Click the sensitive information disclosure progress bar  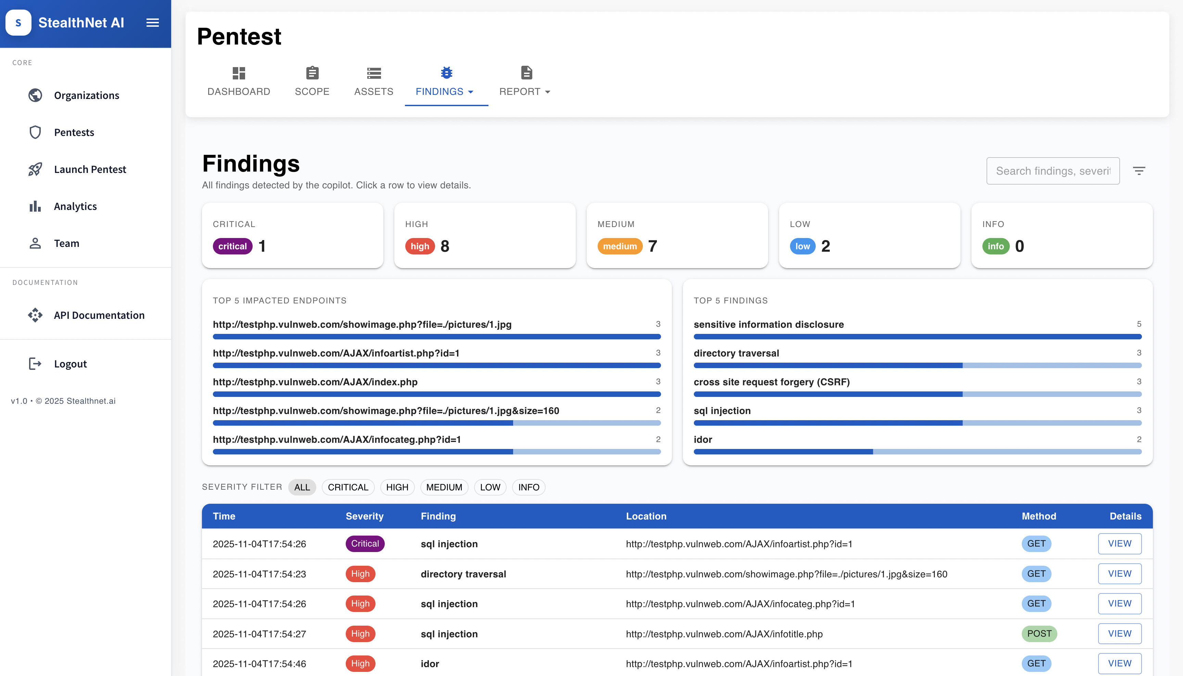pyautogui.click(x=917, y=337)
